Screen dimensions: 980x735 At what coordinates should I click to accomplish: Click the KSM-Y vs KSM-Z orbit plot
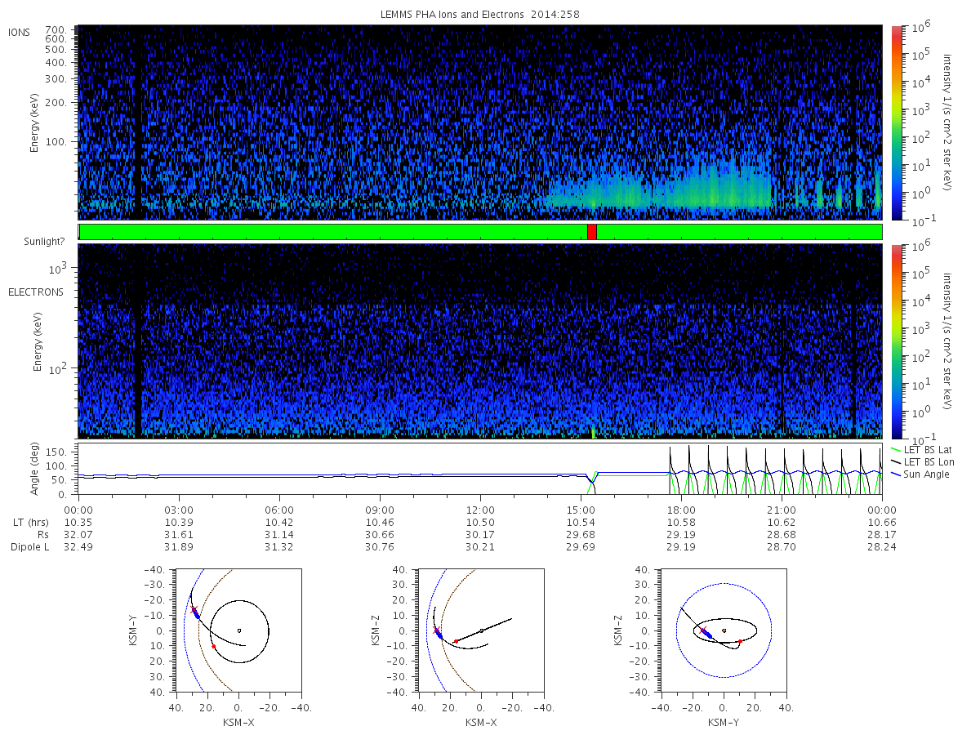[x=724, y=630]
